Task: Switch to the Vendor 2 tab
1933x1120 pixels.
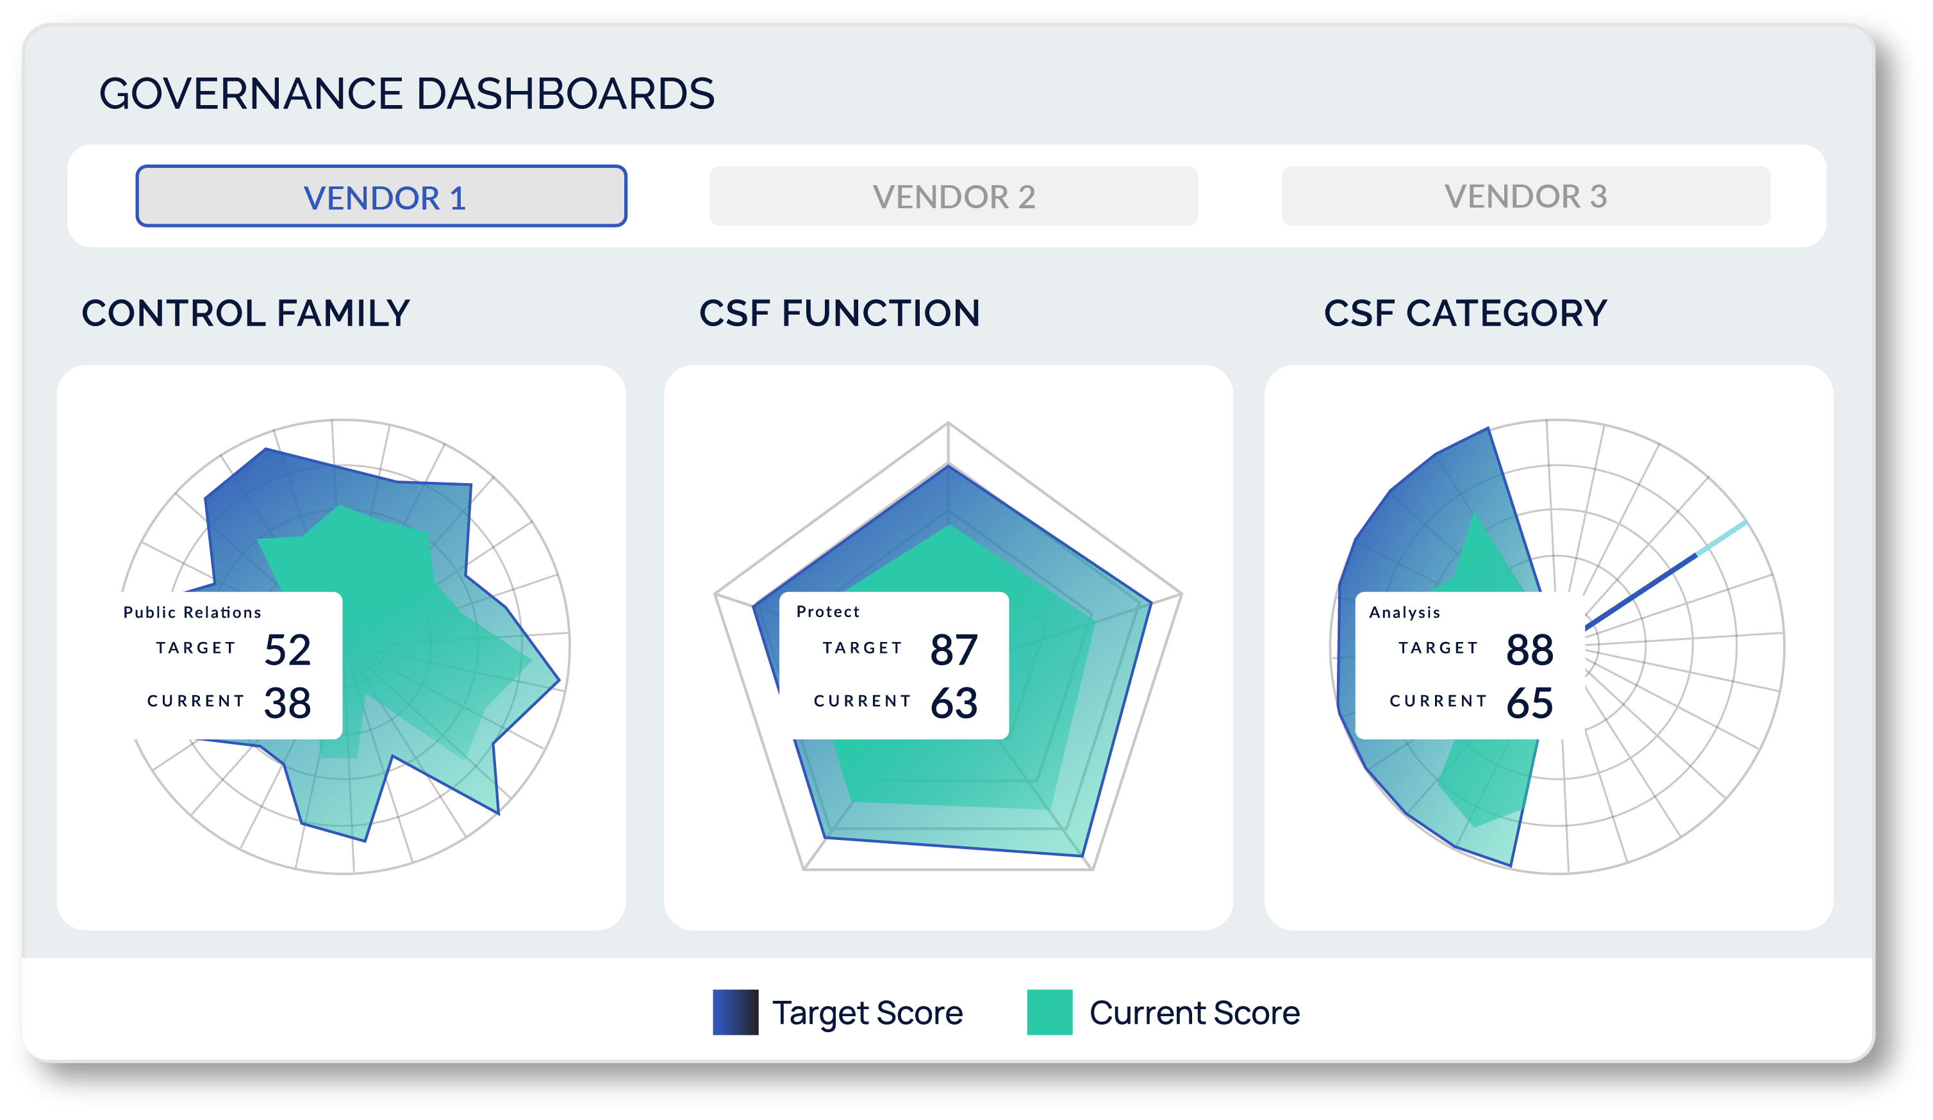Action: click(x=954, y=196)
